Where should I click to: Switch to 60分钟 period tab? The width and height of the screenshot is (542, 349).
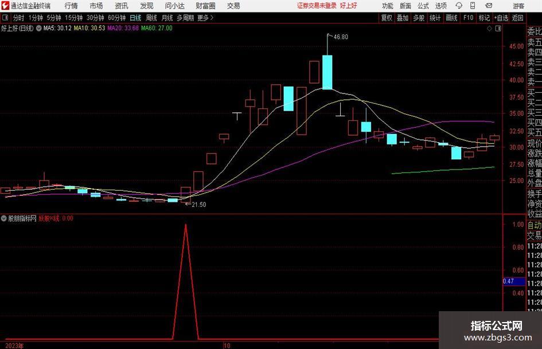coord(116,18)
